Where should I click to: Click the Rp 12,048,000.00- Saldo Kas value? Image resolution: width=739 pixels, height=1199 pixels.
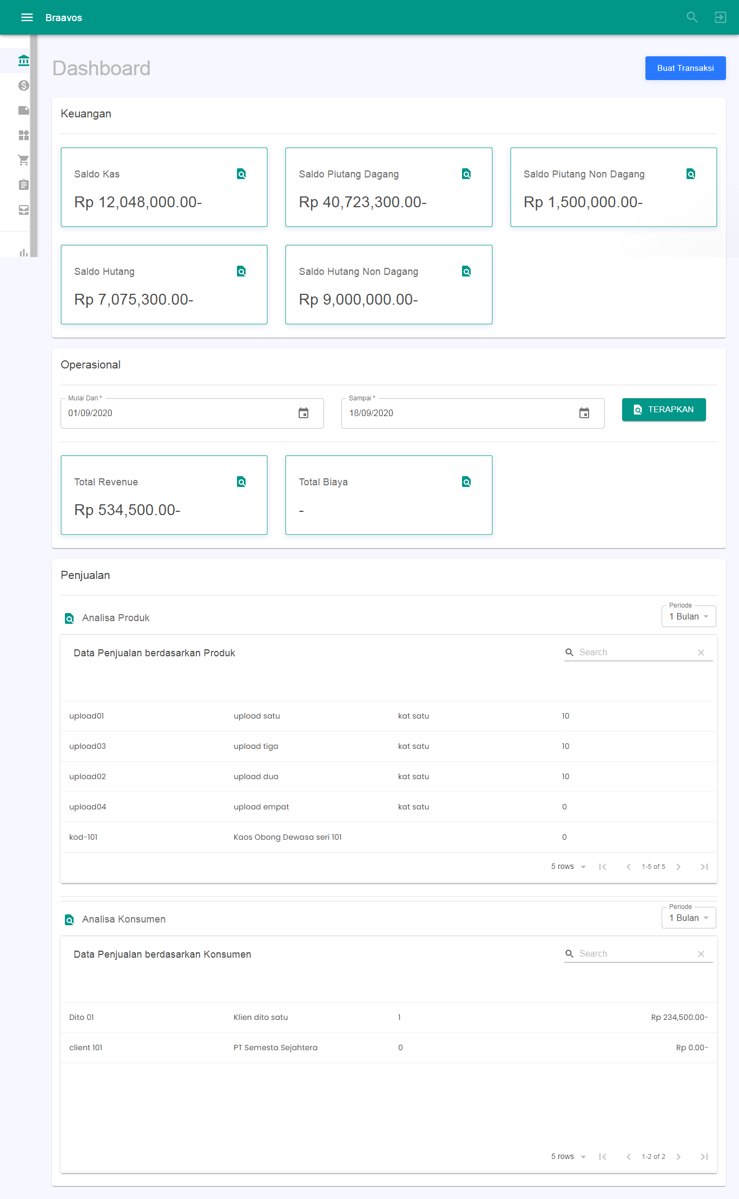pyautogui.click(x=138, y=202)
